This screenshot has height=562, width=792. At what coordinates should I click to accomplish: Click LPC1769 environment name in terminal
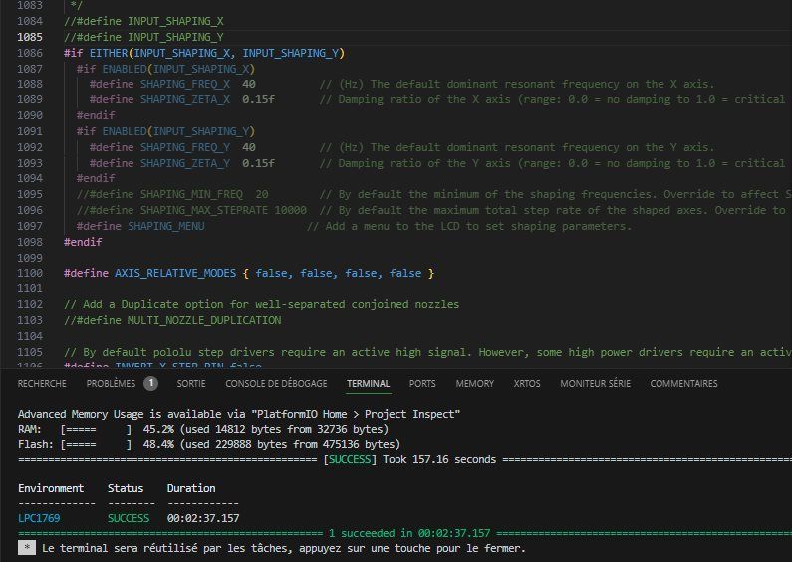pyautogui.click(x=39, y=518)
